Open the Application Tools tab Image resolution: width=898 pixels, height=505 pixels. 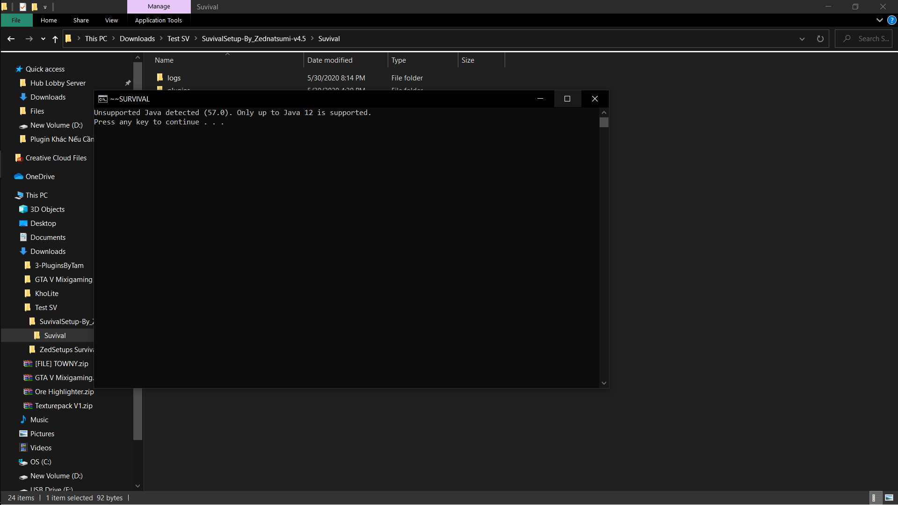[159, 20]
